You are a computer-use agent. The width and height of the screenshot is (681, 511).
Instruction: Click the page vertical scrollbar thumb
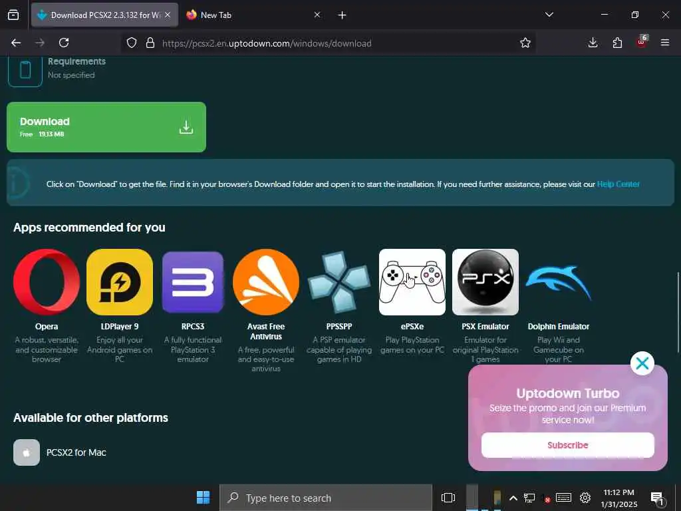[678, 312]
